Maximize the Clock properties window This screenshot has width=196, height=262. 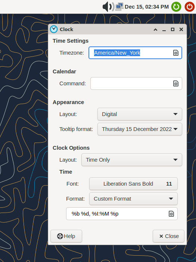coord(172,30)
